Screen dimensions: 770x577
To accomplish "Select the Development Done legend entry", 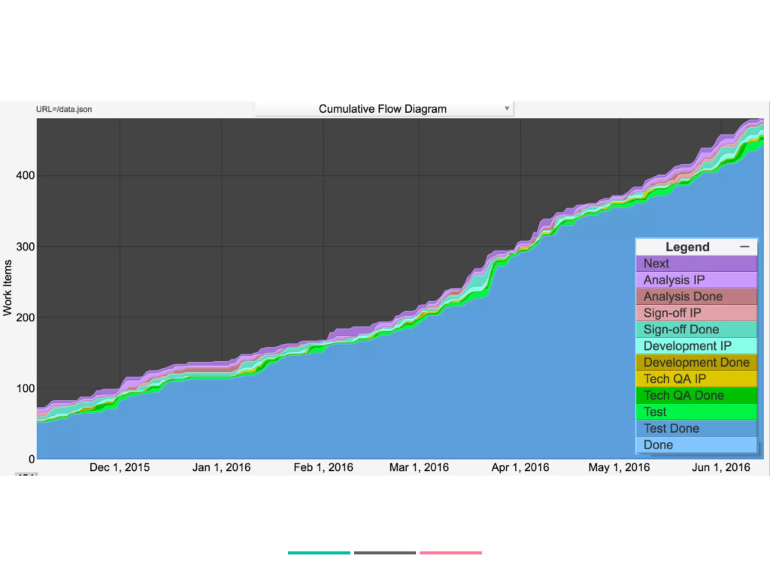I will click(x=696, y=363).
